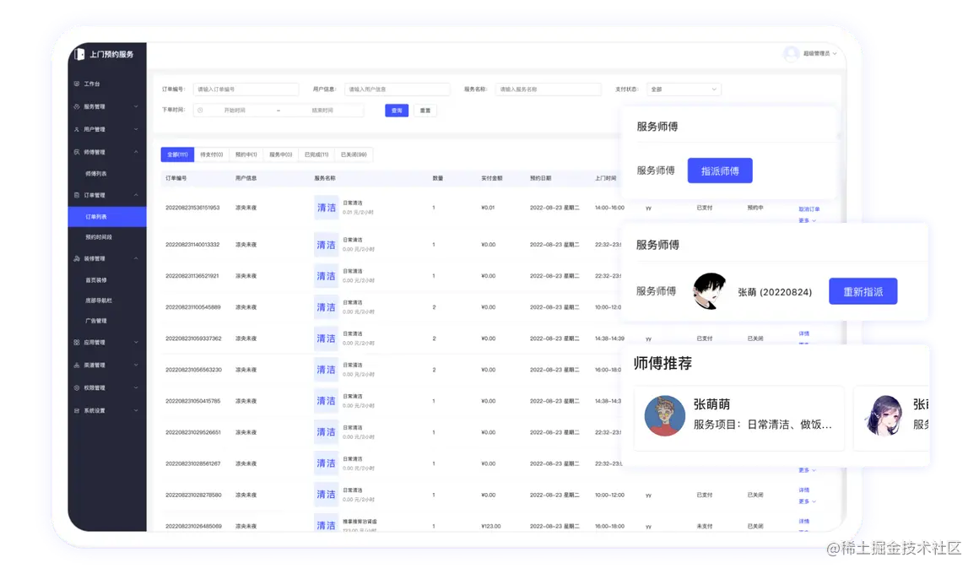979x574 pixels.
Task: Click 清洁 thumbnail for order 20220823100545​889
Action: pos(326,307)
